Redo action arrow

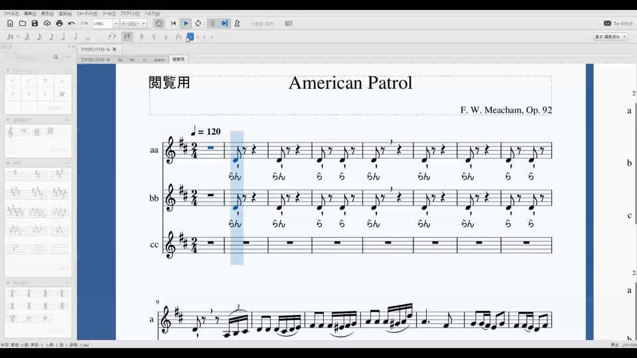coord(84,24)
